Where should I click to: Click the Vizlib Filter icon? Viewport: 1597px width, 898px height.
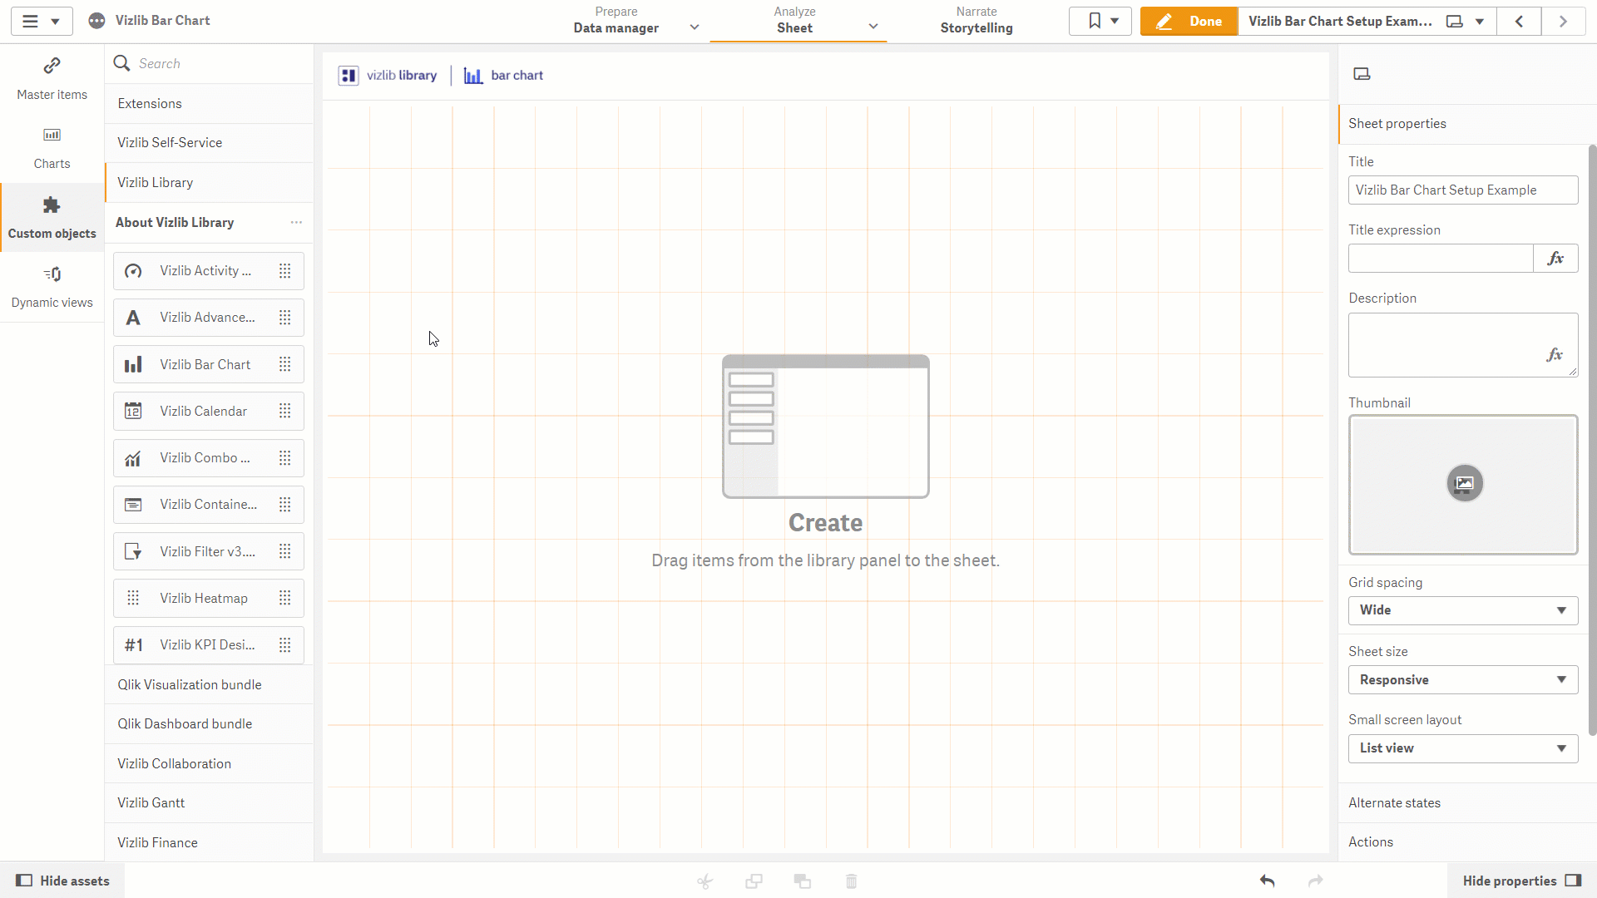[x=133, y=551]
